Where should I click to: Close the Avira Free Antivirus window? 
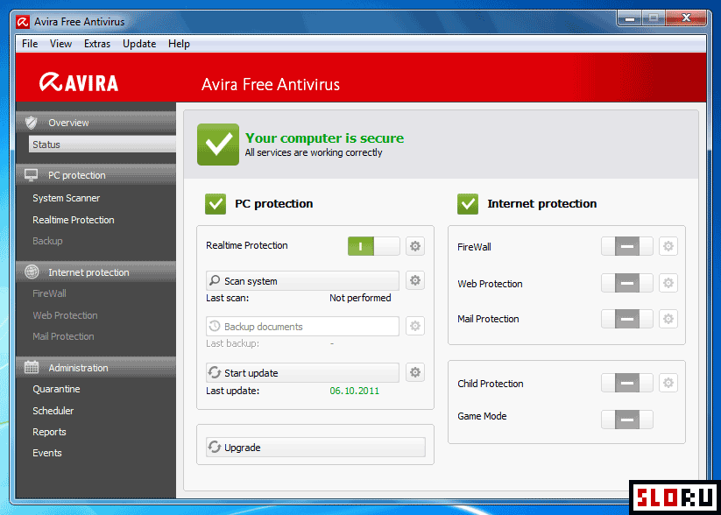click(x=686, y=18)
